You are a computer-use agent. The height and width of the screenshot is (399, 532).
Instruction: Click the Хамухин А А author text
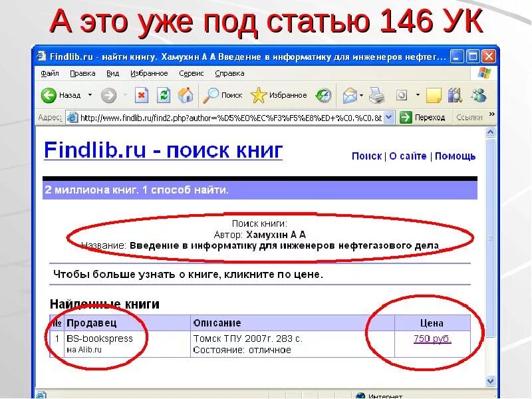click(276, 235)
